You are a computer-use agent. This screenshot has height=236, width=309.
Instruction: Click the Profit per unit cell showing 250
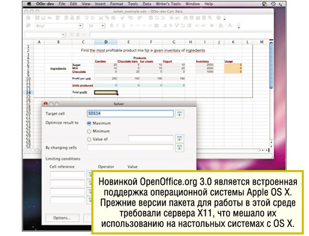pos(106,79)
